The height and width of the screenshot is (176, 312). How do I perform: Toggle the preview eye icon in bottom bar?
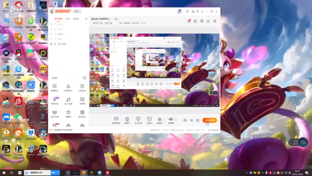[x=191, y=120]
